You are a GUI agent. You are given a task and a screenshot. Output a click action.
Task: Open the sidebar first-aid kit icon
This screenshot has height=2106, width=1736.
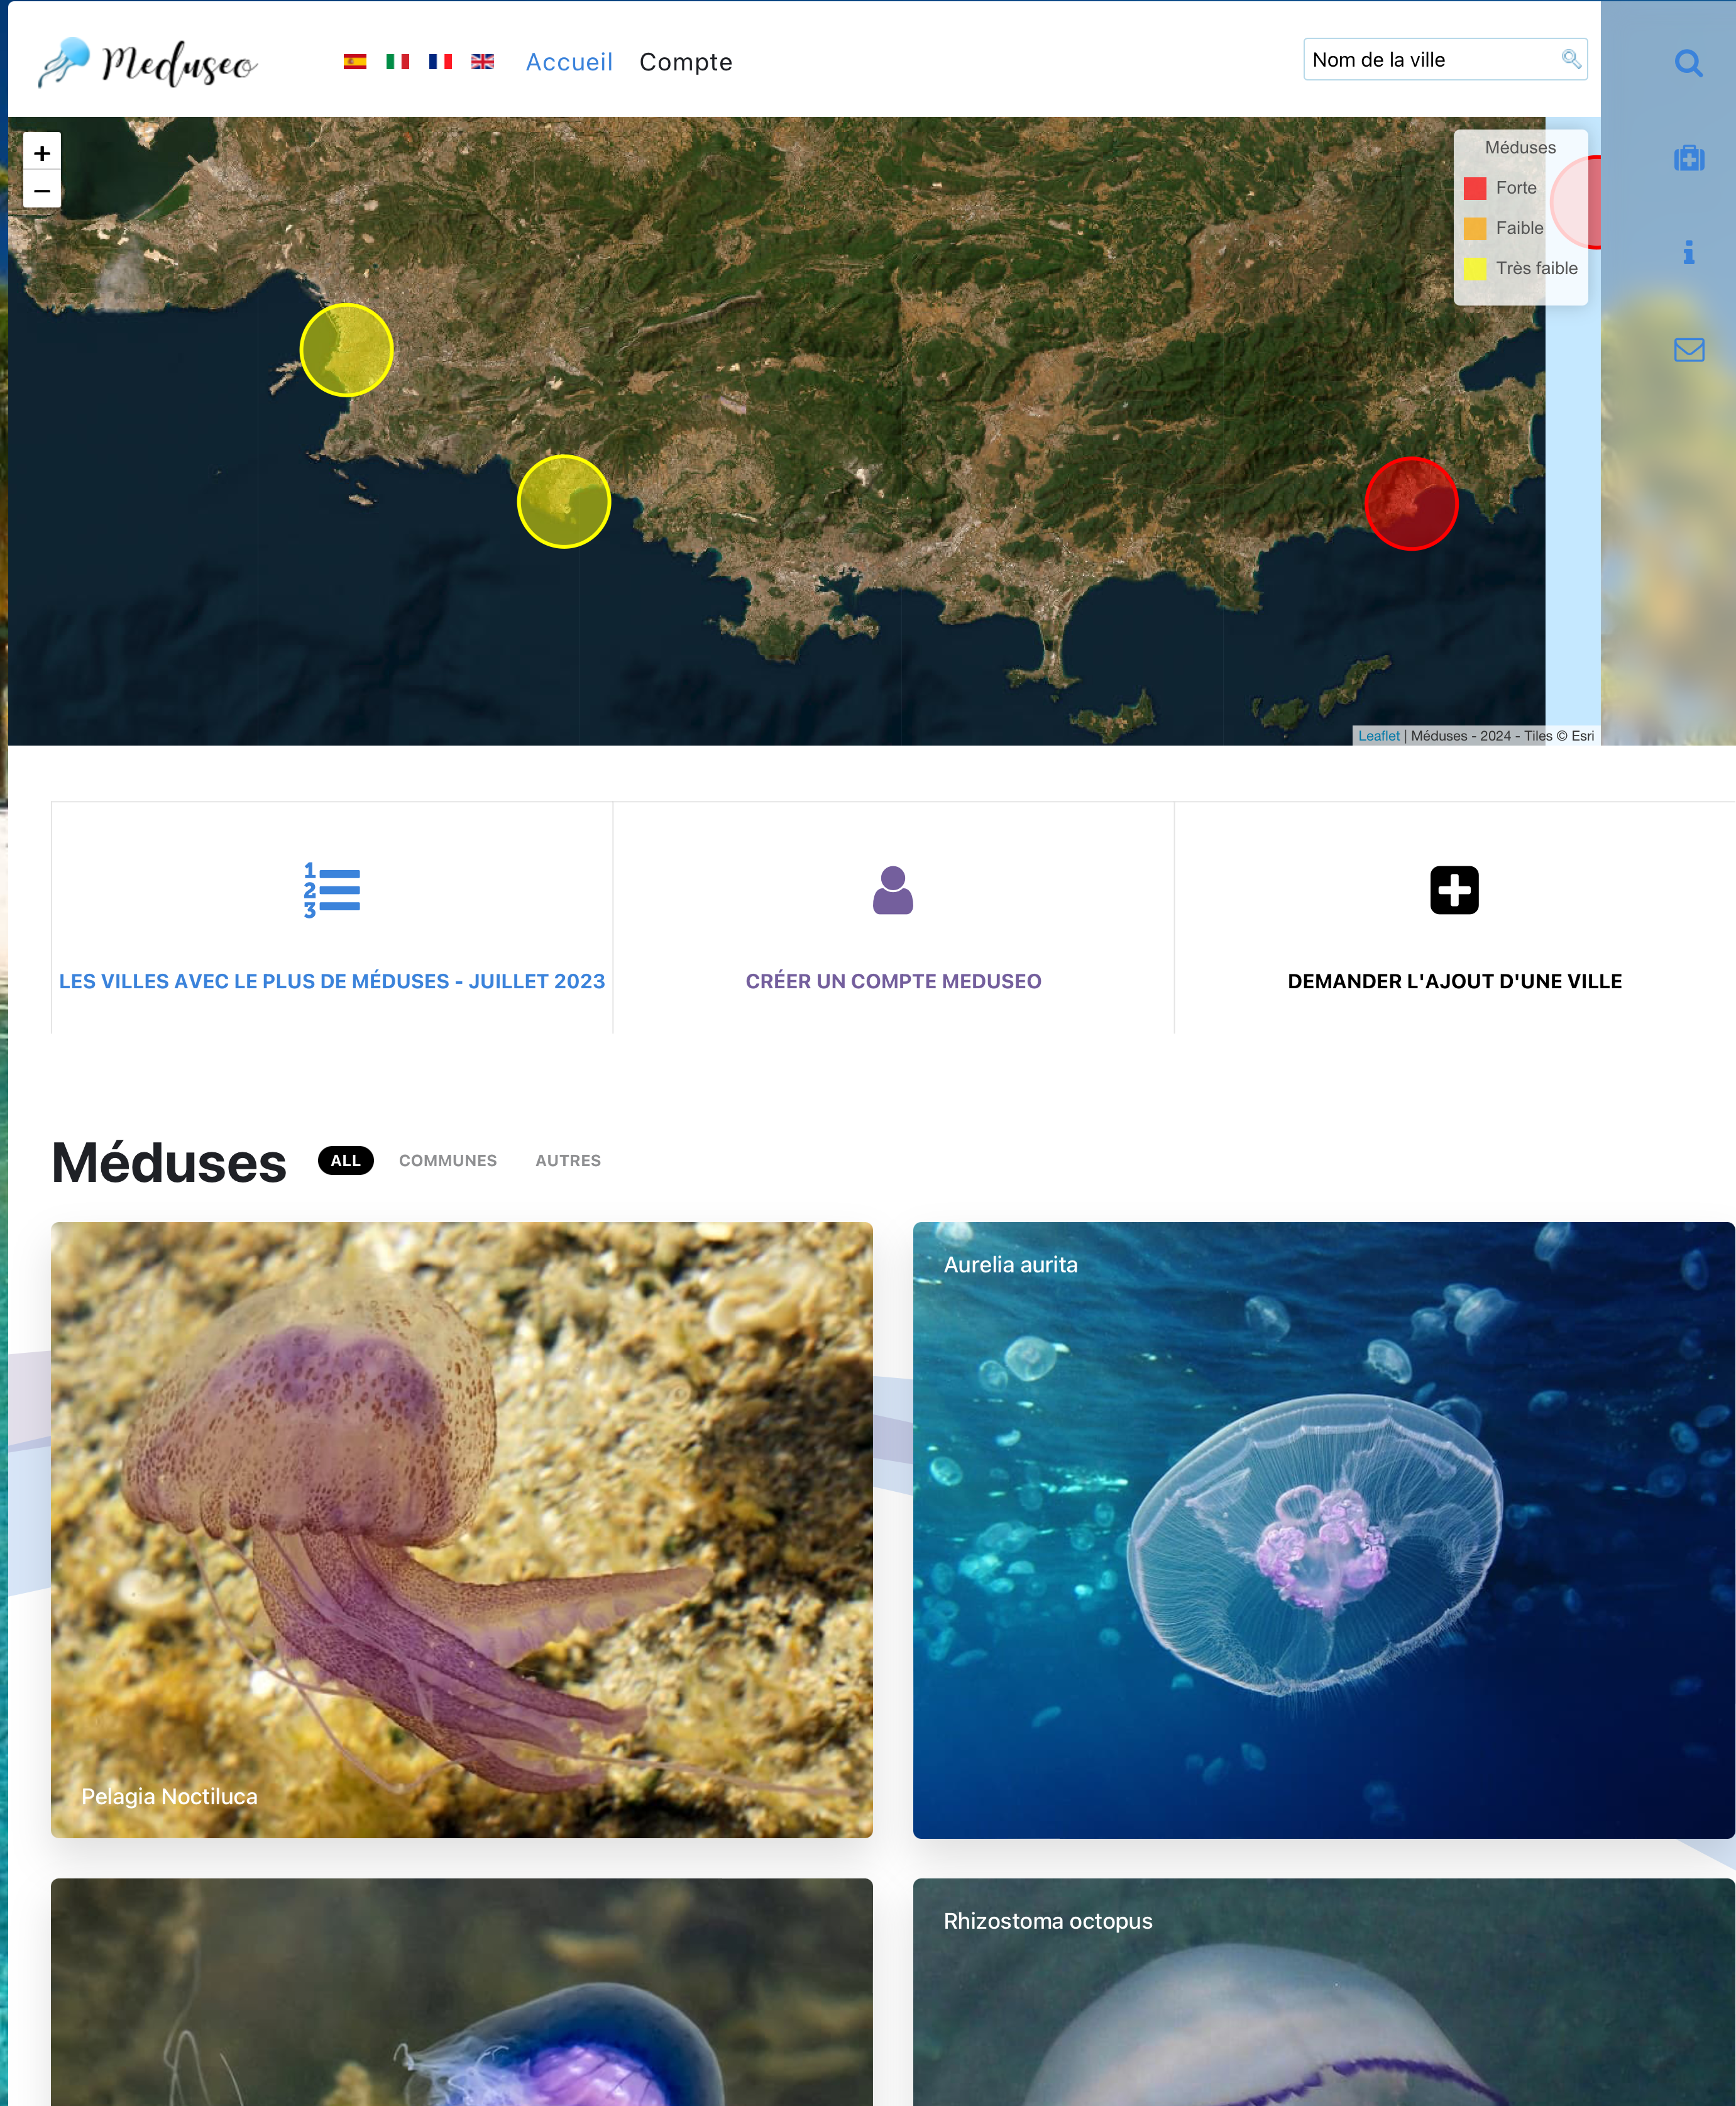pos(1689,158)
